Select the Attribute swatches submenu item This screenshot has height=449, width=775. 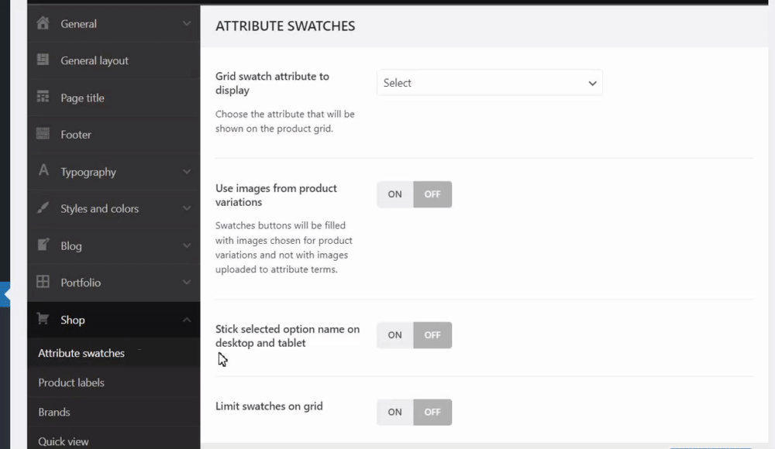[x=81, y=353]
